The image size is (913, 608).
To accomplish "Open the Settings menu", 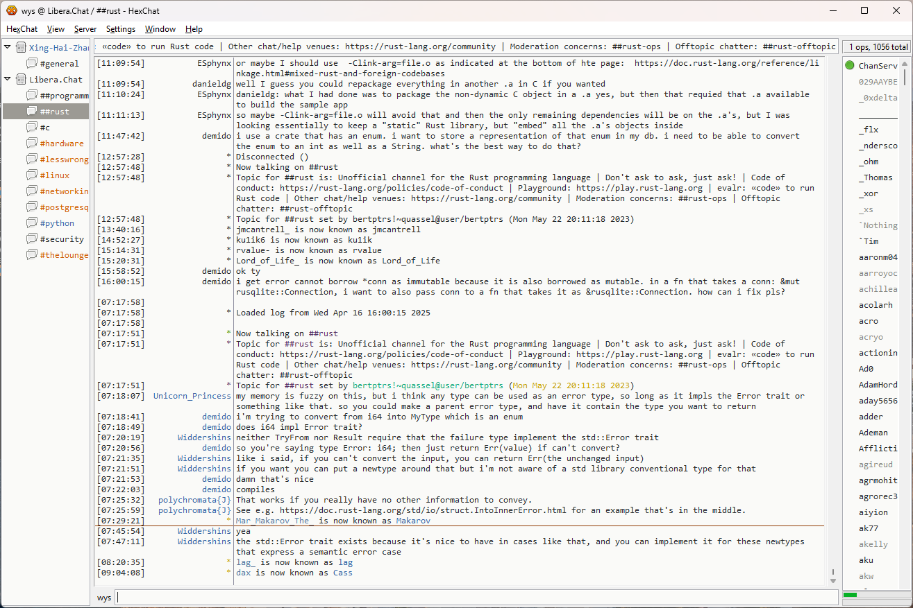I will pos(121,29).
